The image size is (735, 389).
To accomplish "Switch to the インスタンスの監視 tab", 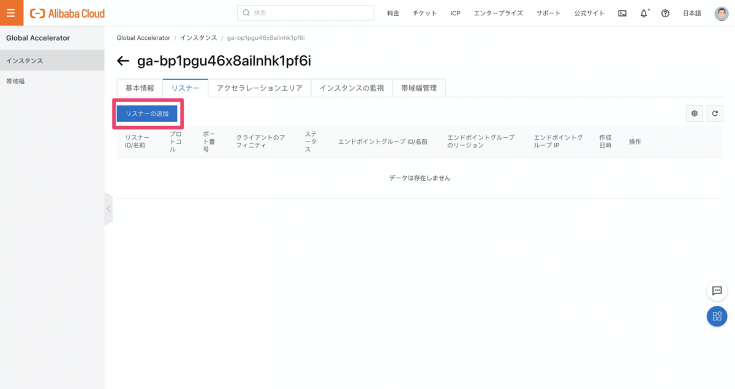I will 352,88.
